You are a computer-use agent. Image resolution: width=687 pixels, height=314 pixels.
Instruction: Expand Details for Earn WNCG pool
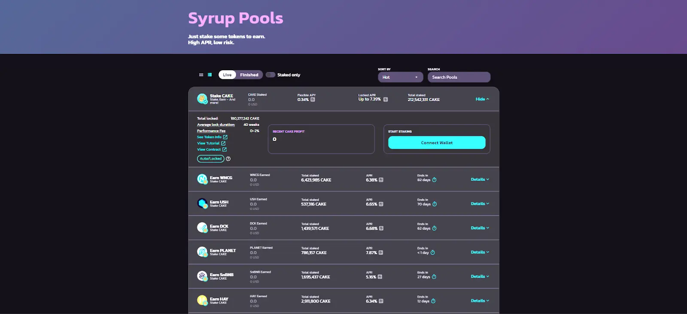pyautogui.click(x=480, y=179)
